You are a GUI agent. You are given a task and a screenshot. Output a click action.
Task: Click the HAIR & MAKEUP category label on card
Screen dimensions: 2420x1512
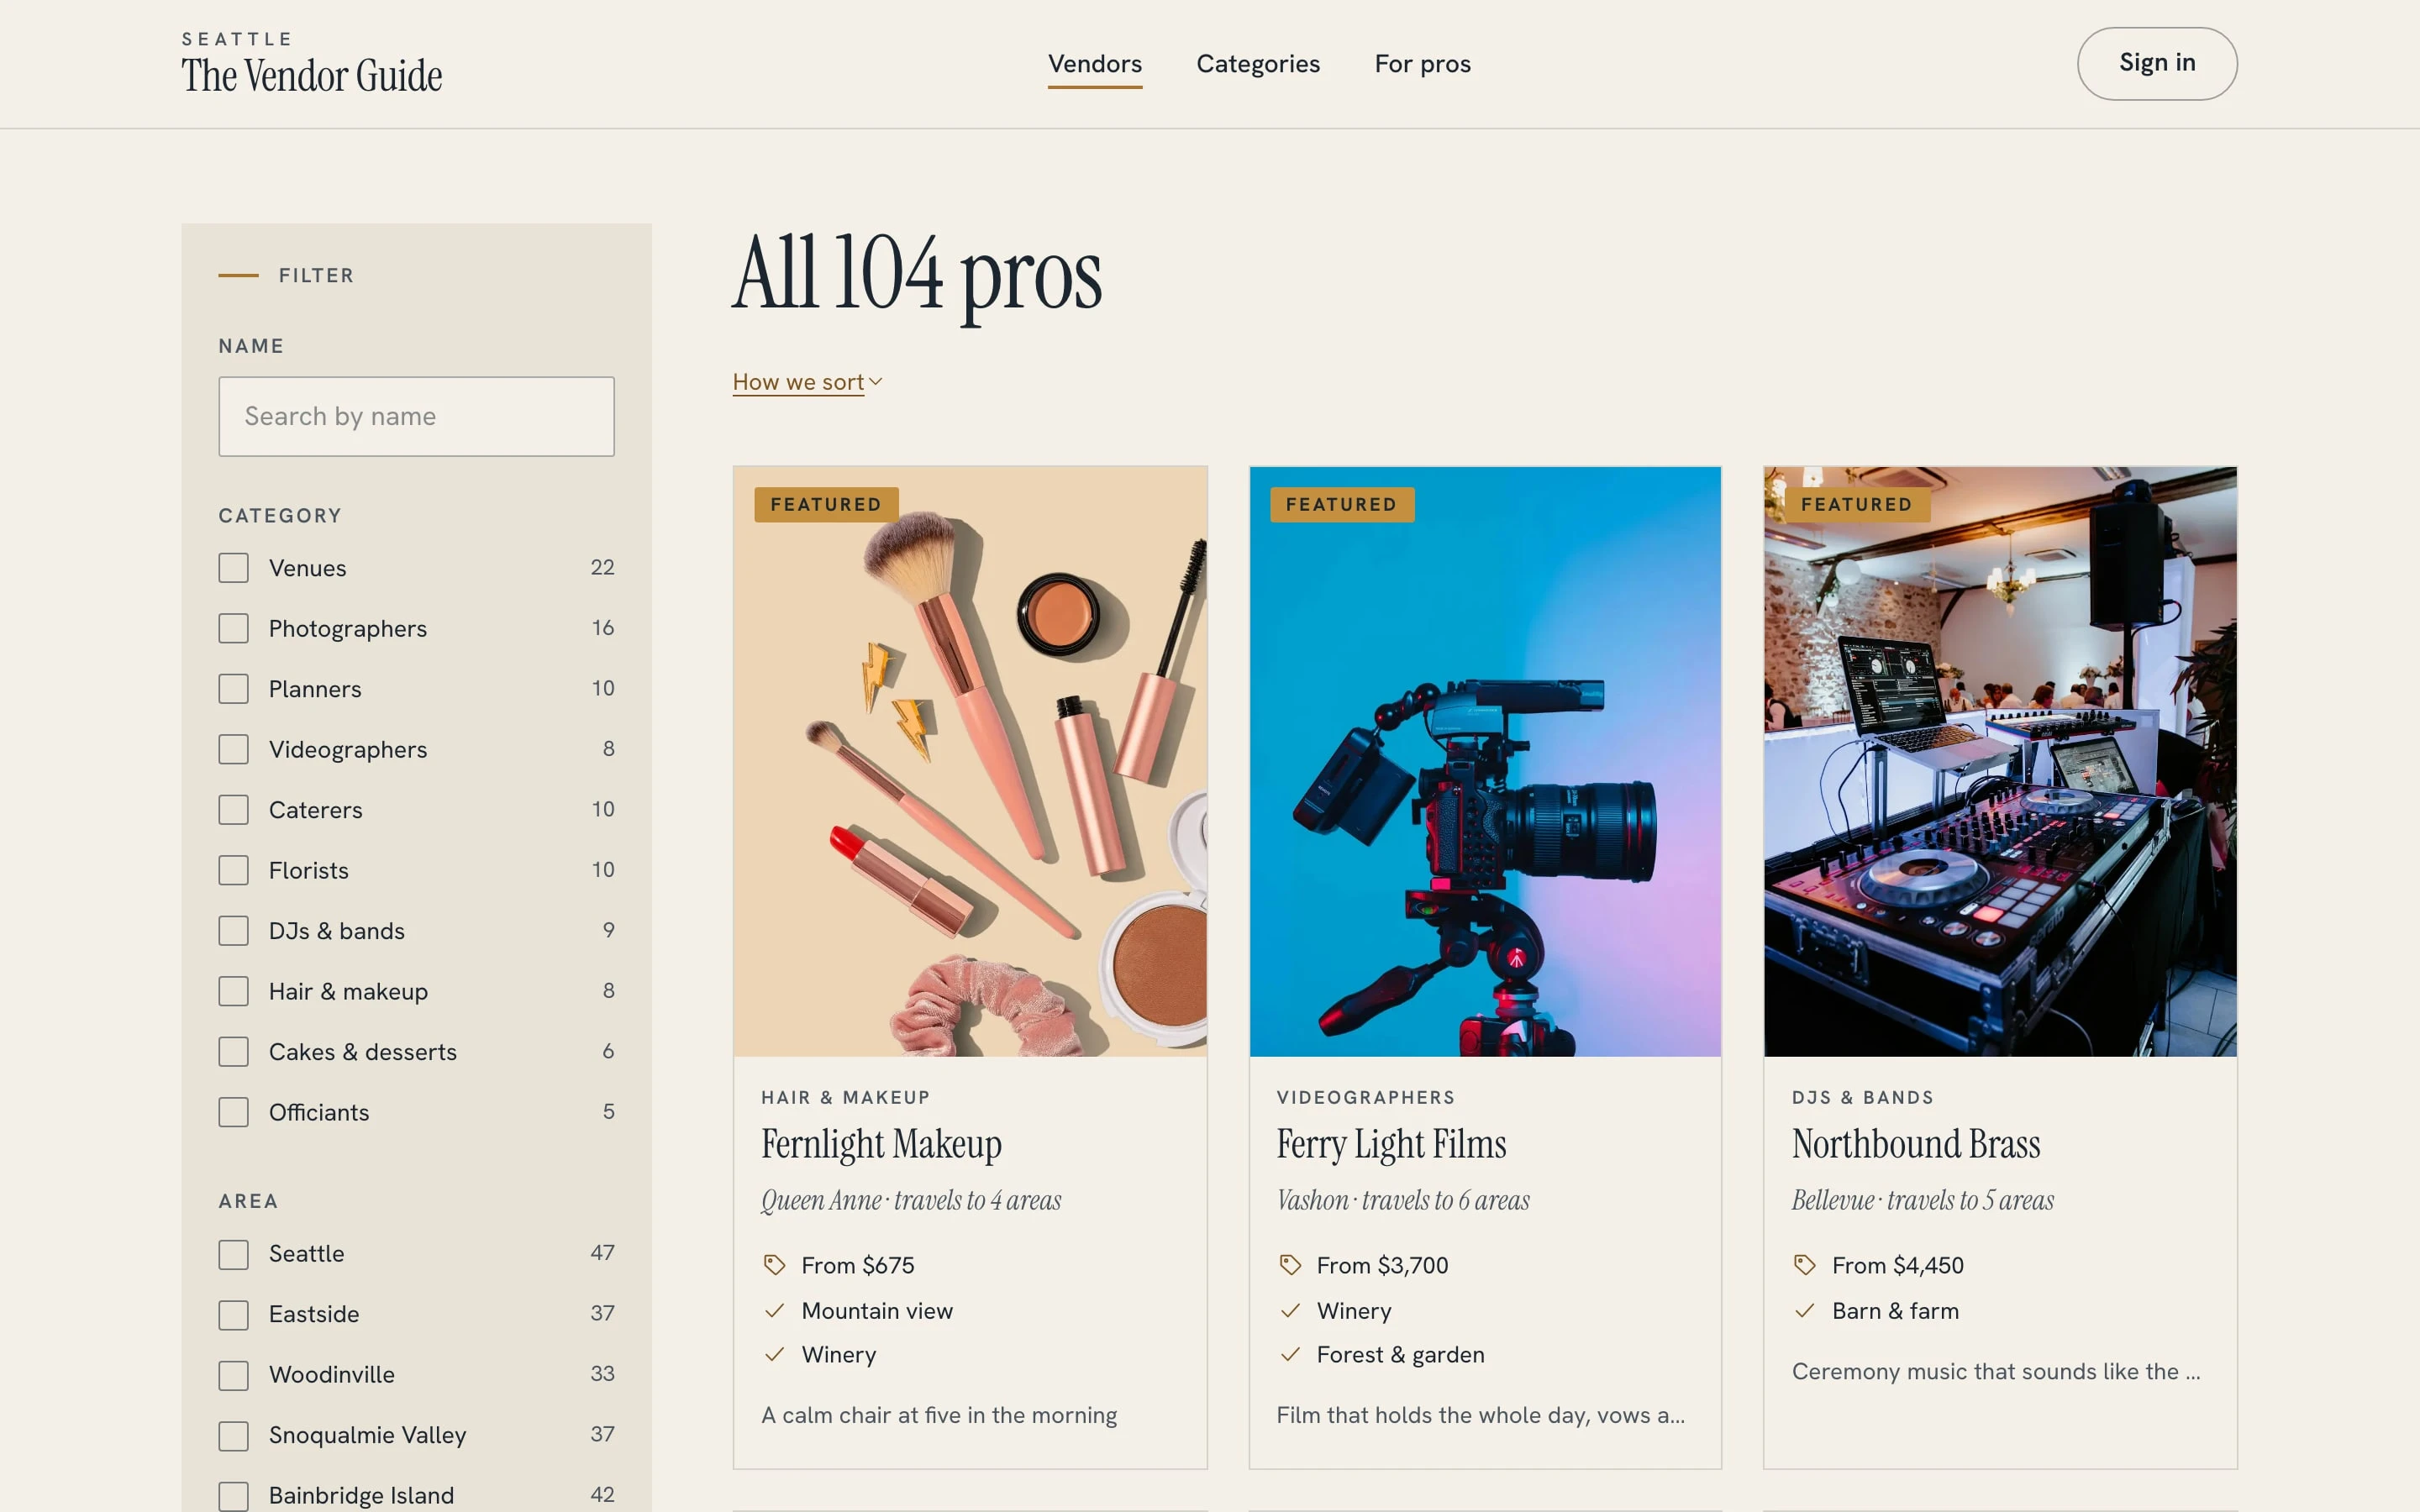tap(845, 1097)
